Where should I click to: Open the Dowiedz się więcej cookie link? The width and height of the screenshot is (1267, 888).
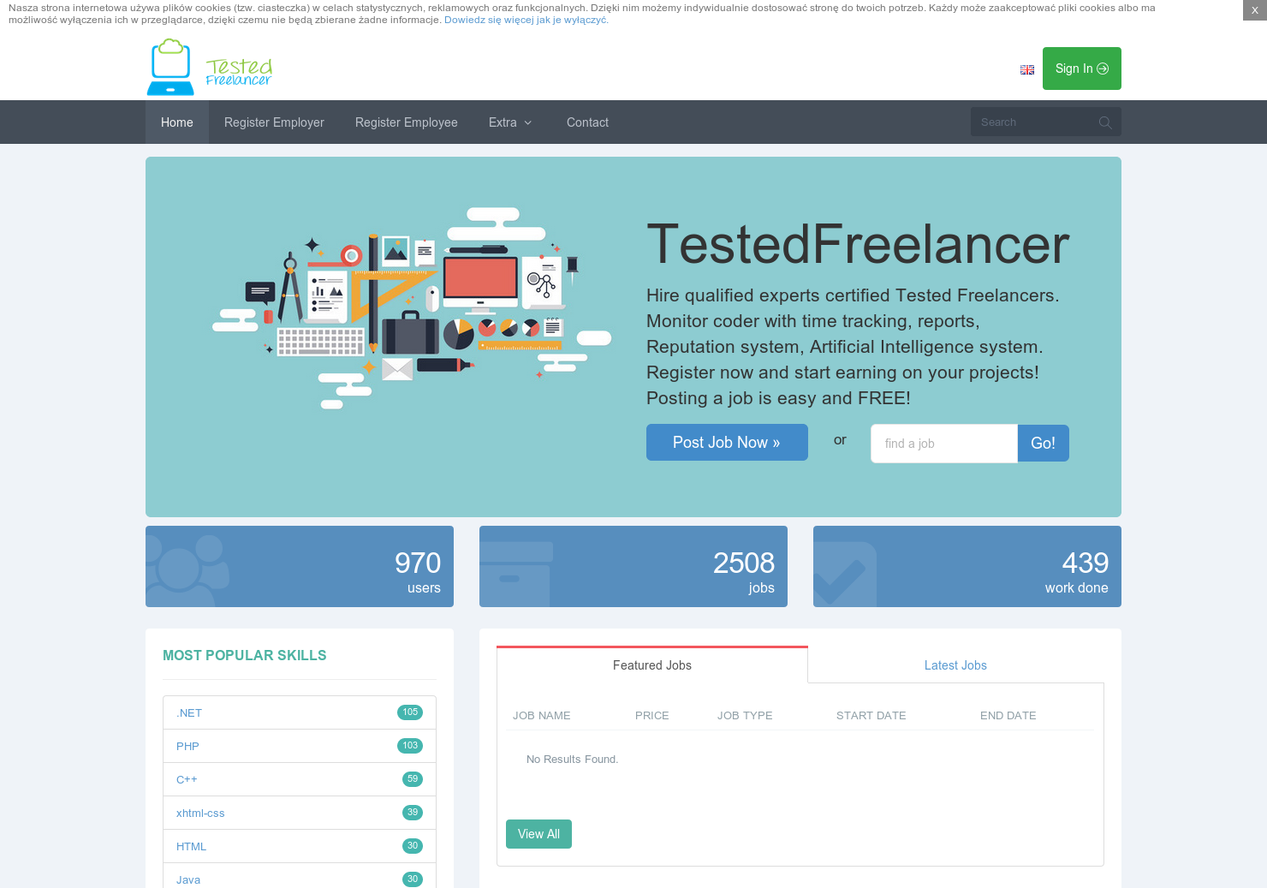[x=525, y=20]
